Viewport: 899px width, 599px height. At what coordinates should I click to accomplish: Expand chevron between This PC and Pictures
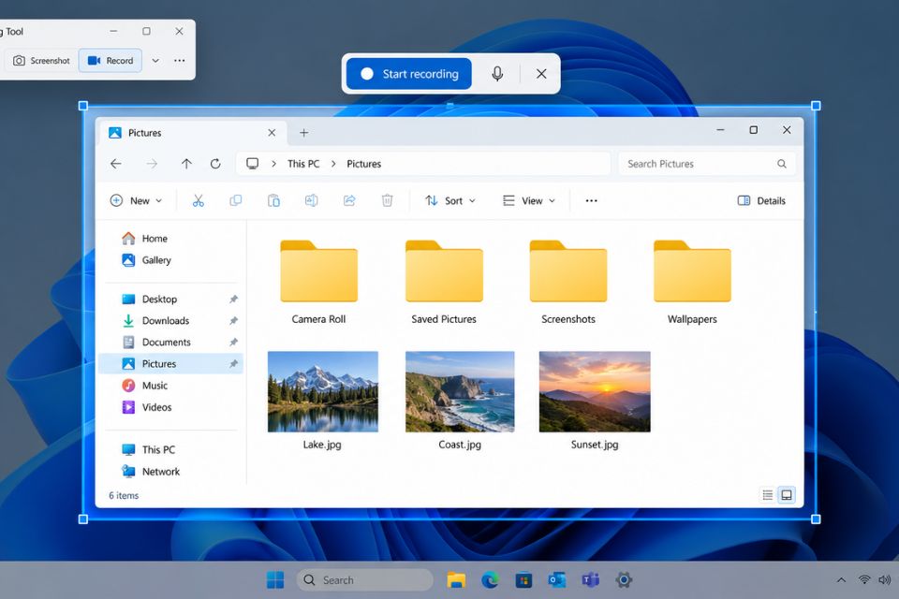[333, 164]
